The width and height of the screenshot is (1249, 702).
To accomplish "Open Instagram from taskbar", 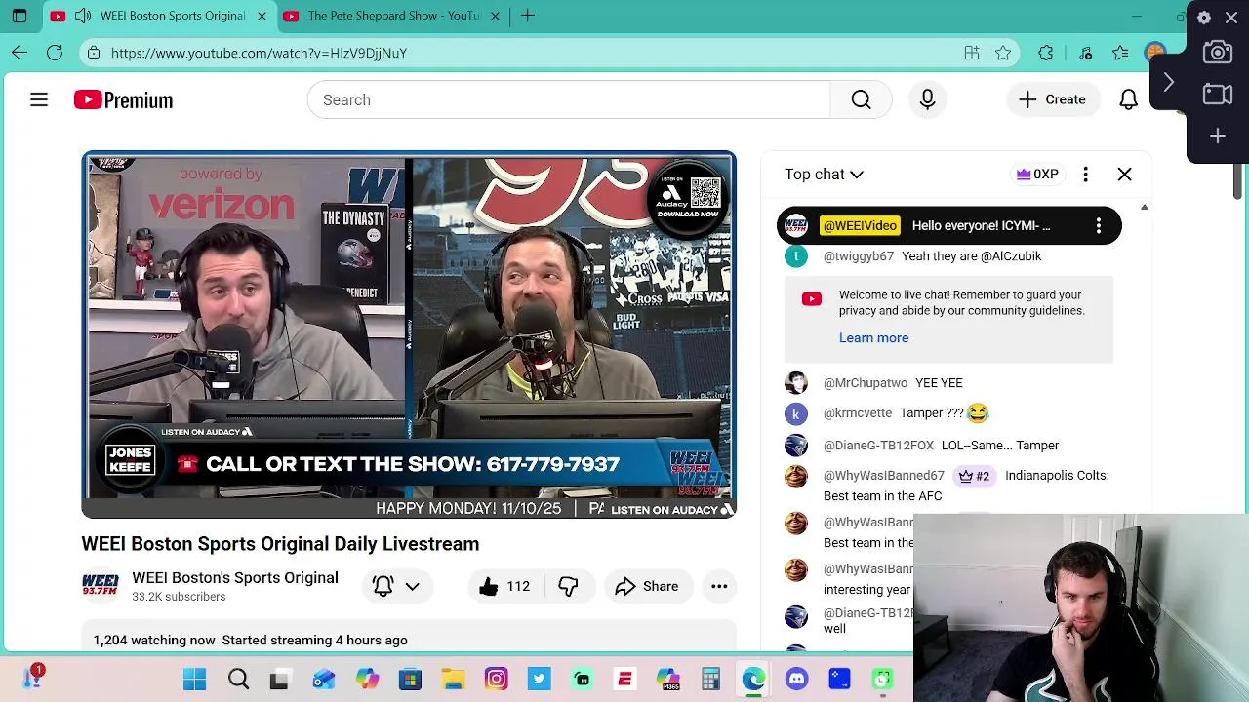I will tap(496, 679).
